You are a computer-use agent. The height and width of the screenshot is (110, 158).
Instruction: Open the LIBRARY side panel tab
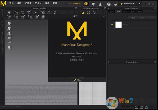point(2,13)
